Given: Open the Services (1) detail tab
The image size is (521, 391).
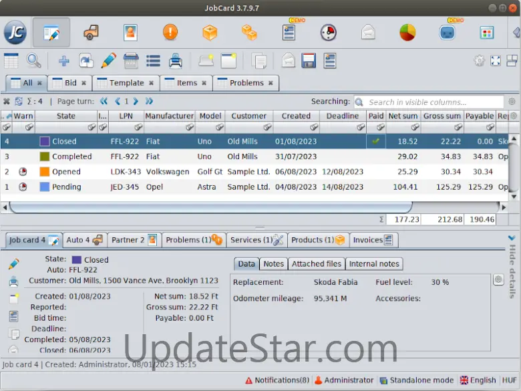Looking at the screenshot, I should (x=256, y=240).
